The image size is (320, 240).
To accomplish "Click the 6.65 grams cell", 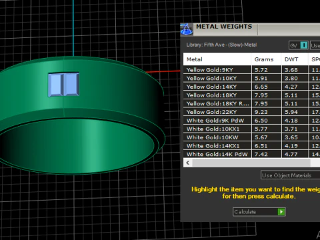I will (266, 87).
